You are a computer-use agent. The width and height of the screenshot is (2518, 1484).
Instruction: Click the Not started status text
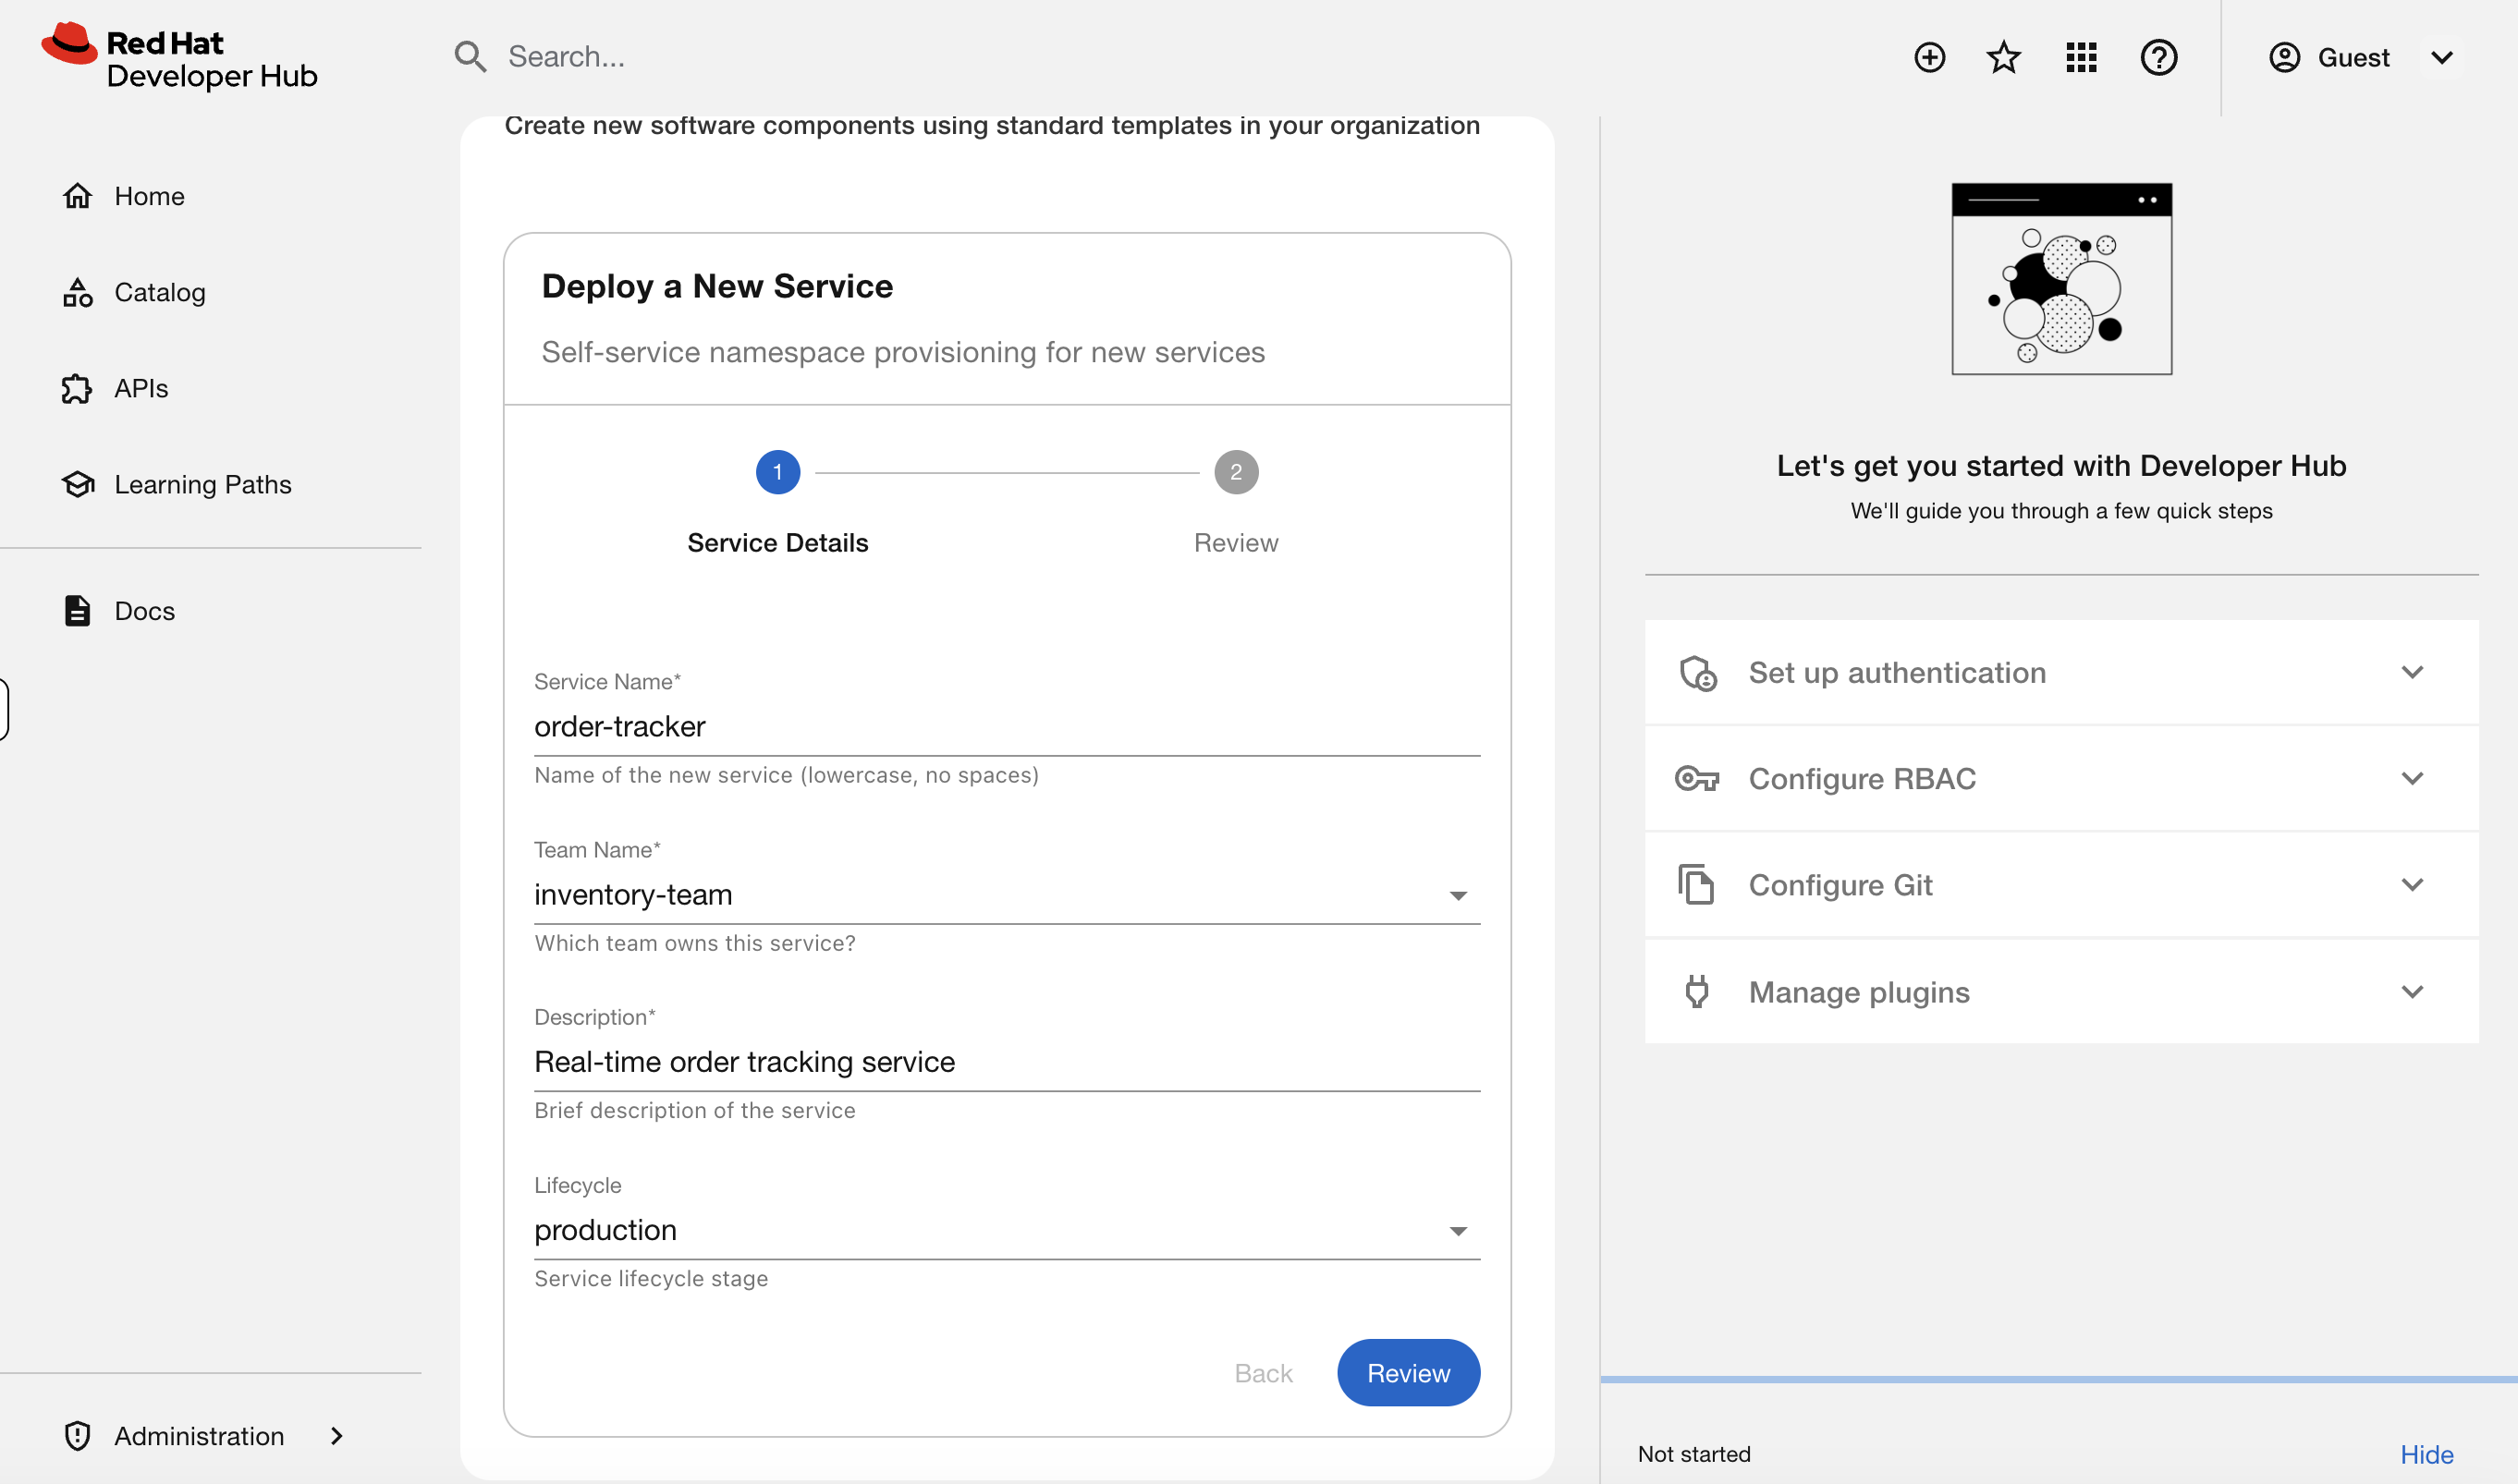(x=1693, y=1454)
